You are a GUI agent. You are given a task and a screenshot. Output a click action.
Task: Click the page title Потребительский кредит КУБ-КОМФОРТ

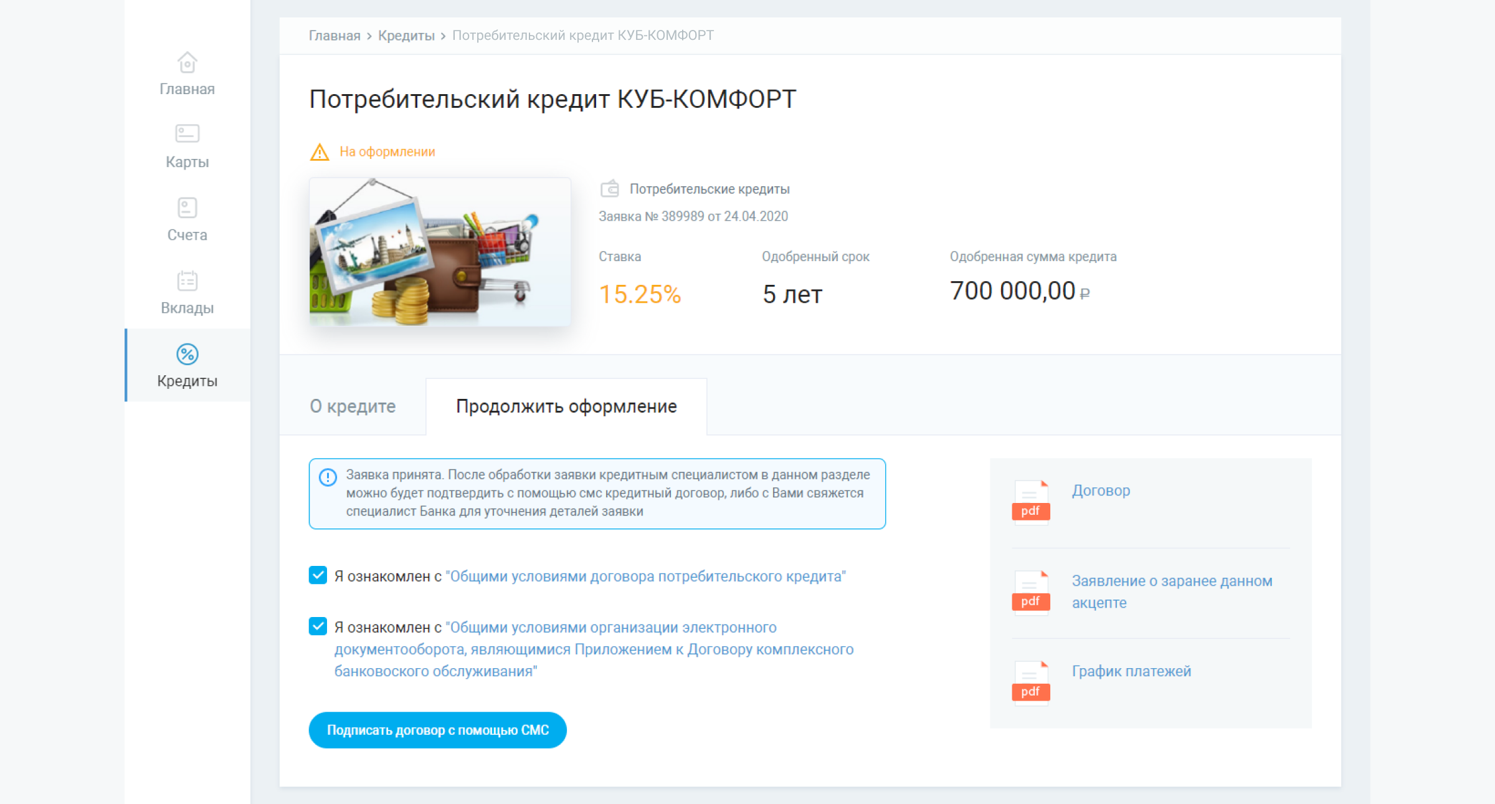pos(553,99)
